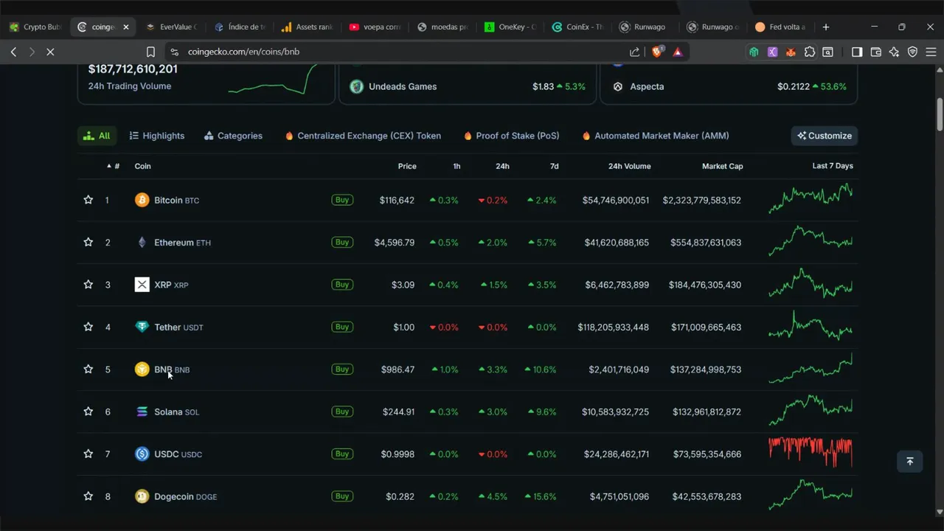Screen dimensions: 944x531
Task: Click Buy button for Dogecoin
Action: point(342,496)
